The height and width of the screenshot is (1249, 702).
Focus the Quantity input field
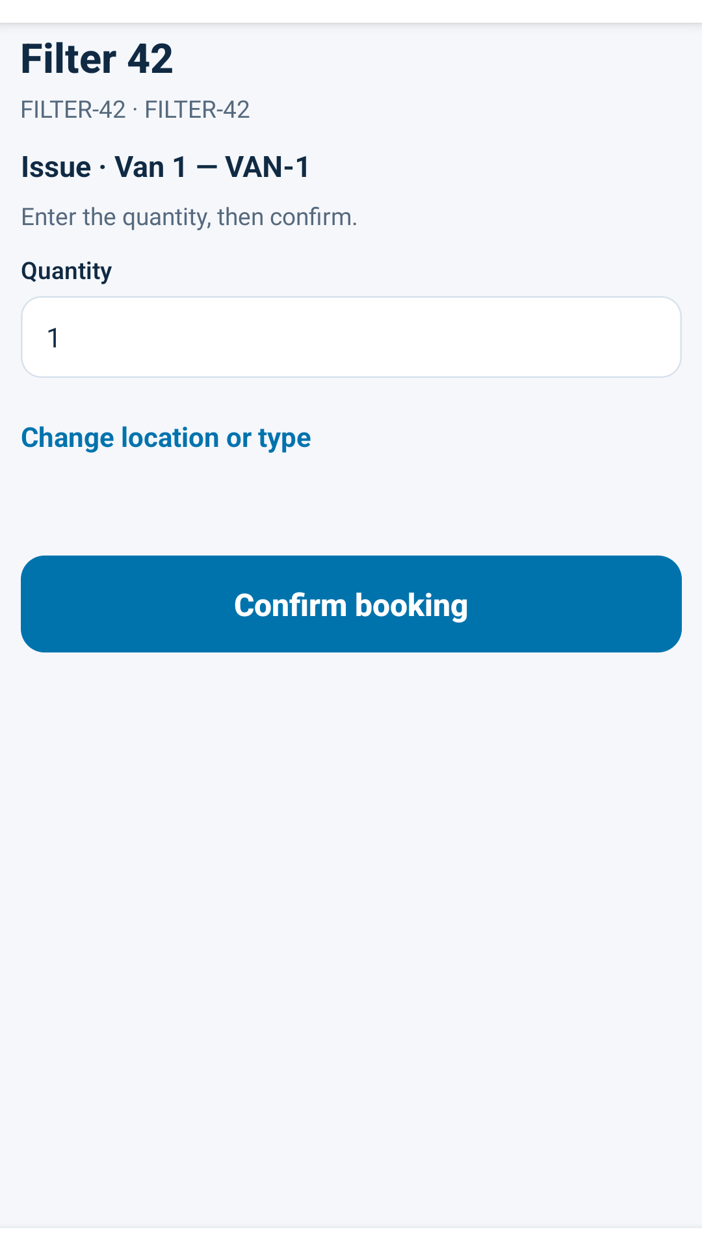351,337
